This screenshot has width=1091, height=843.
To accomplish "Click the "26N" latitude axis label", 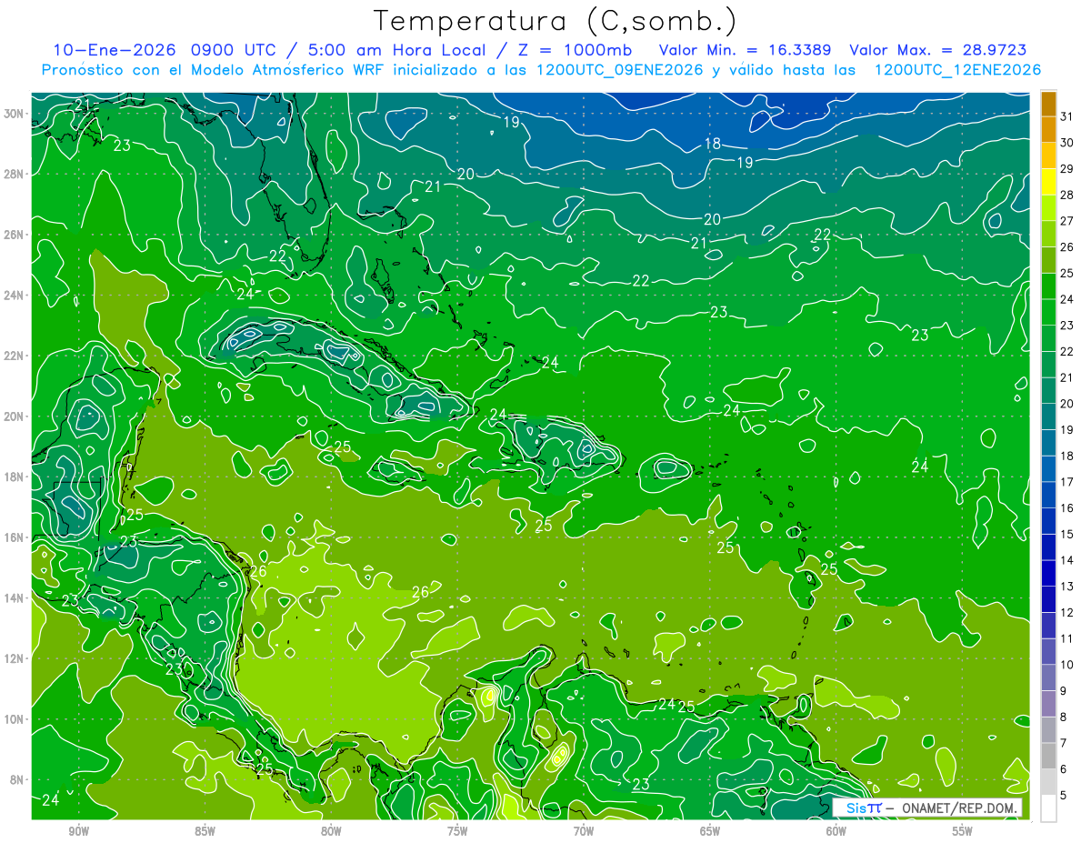I will [15, 235].
